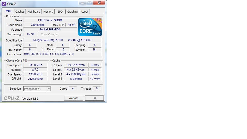247x139 pixels.
Task: Select the CPU tab
Action: 8,11
